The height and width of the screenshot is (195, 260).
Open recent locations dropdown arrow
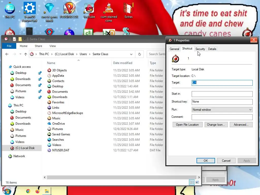coord(20,54)
